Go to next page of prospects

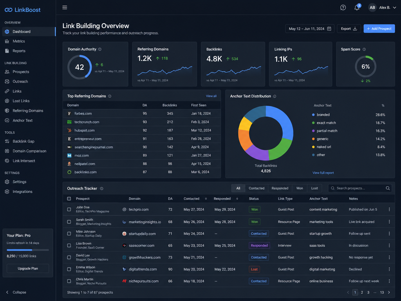(389, 292)
